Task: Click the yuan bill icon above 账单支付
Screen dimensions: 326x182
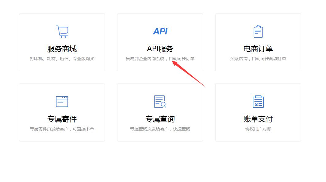Action: (x=258, y=102)
